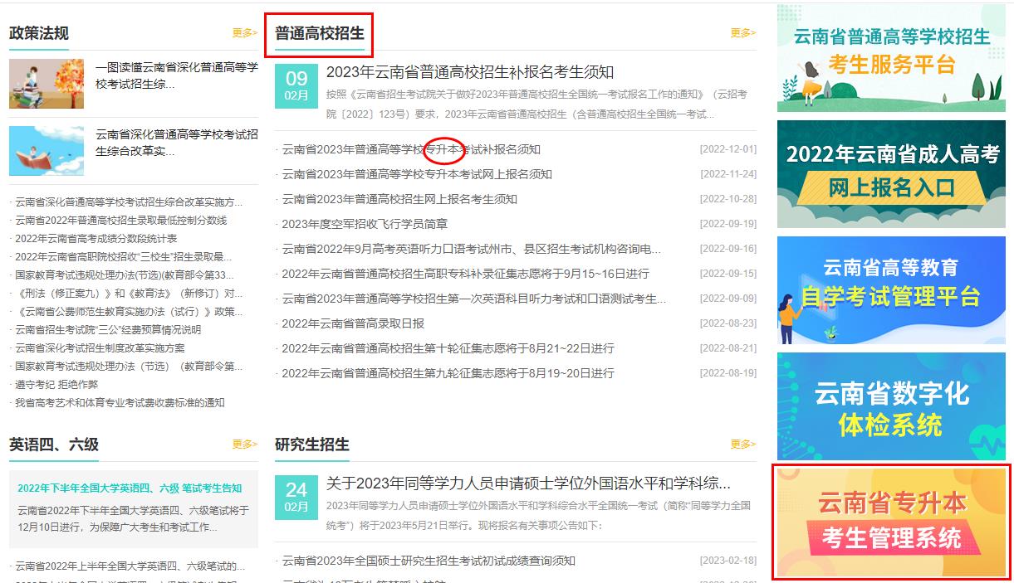The height and width of the screenshot is (583, 1014).
Task: Expand 更多 next to 研究生招生
Action: [x=742, y=445]
